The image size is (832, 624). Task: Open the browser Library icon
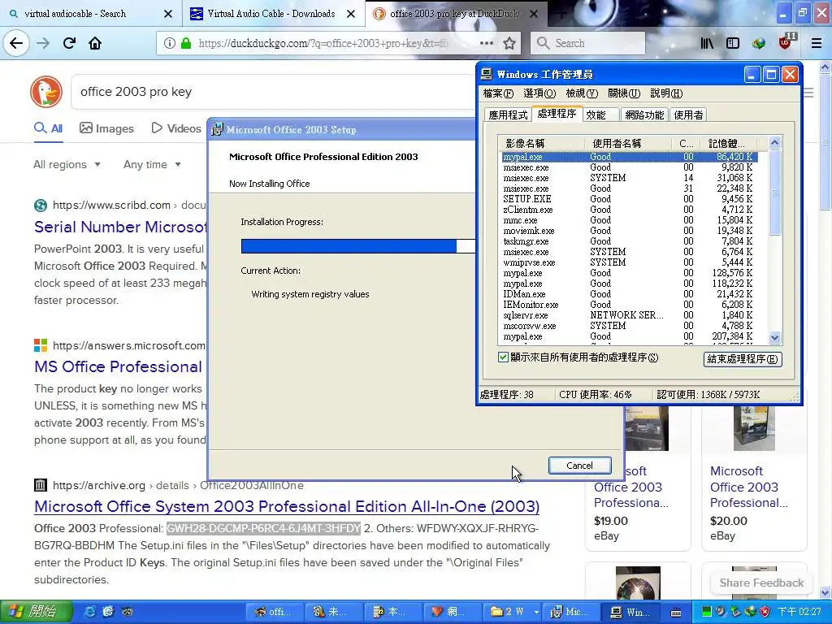707,43
